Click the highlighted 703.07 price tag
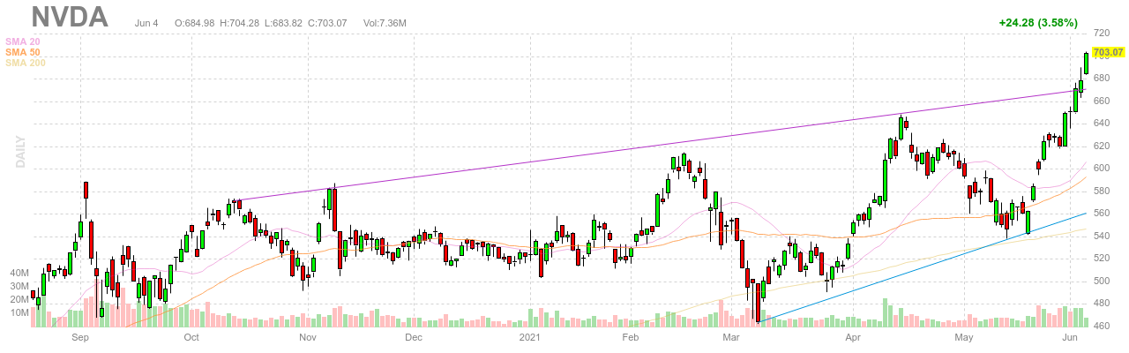 [1108, 54]
